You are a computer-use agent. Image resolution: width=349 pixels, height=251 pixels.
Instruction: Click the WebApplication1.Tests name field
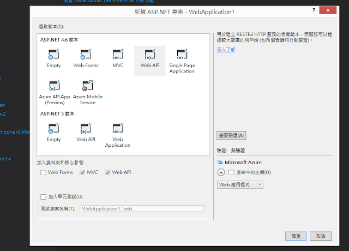(142, 208)
